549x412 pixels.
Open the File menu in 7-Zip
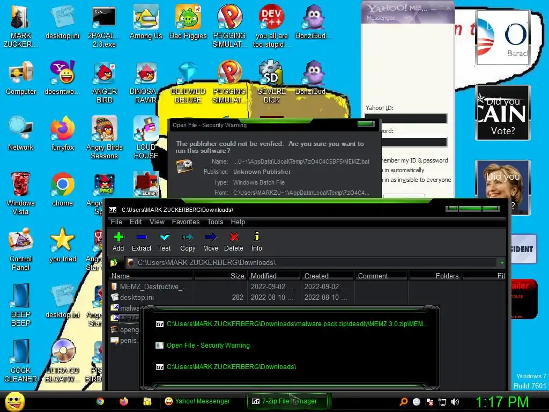pos(116,222)
